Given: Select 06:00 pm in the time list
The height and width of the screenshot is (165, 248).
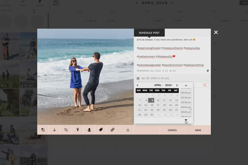Looking at the screenshot, I should click(x=186, y=112).
